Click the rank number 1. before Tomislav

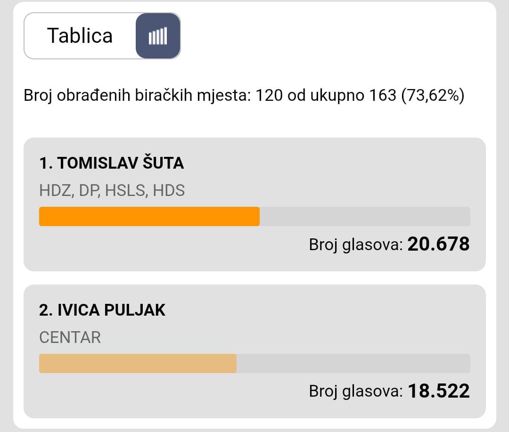click(46, 163)
